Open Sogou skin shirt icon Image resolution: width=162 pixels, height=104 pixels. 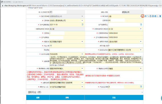point(160,16)
